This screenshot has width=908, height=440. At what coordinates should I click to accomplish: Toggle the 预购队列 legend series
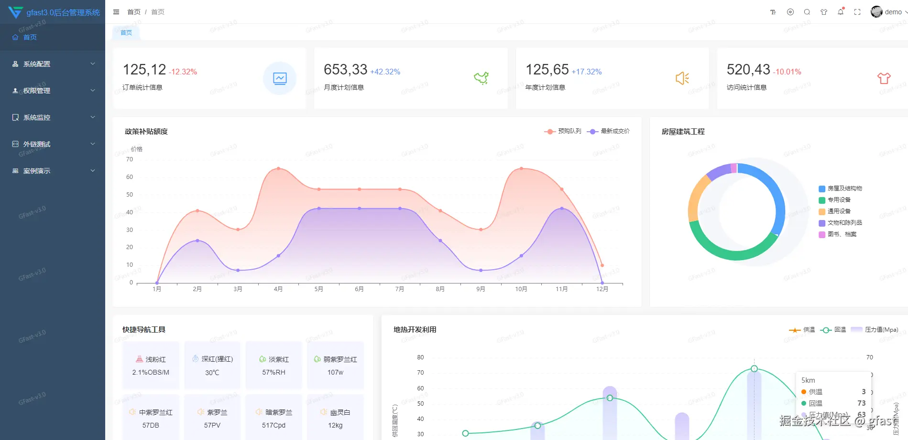[x=563, y=131]
